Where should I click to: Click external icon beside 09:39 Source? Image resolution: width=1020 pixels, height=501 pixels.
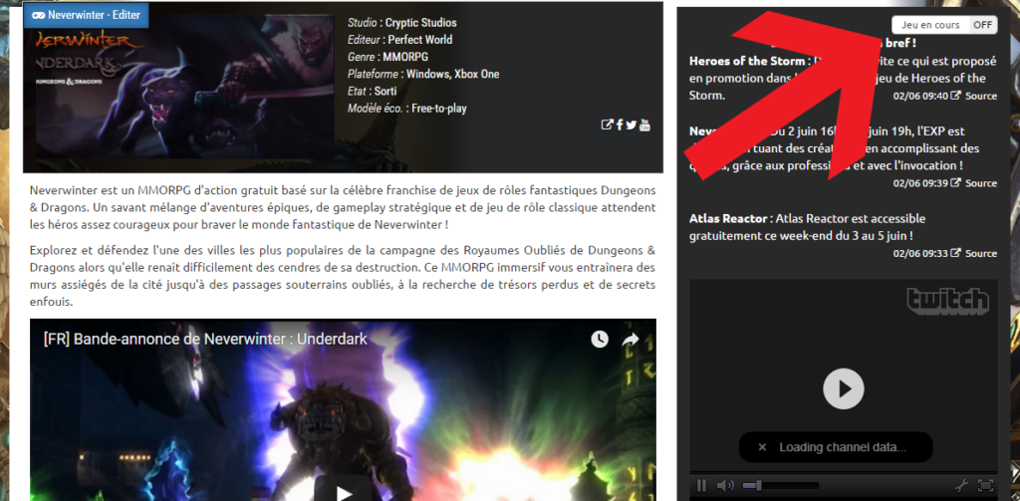pos(955,183)
